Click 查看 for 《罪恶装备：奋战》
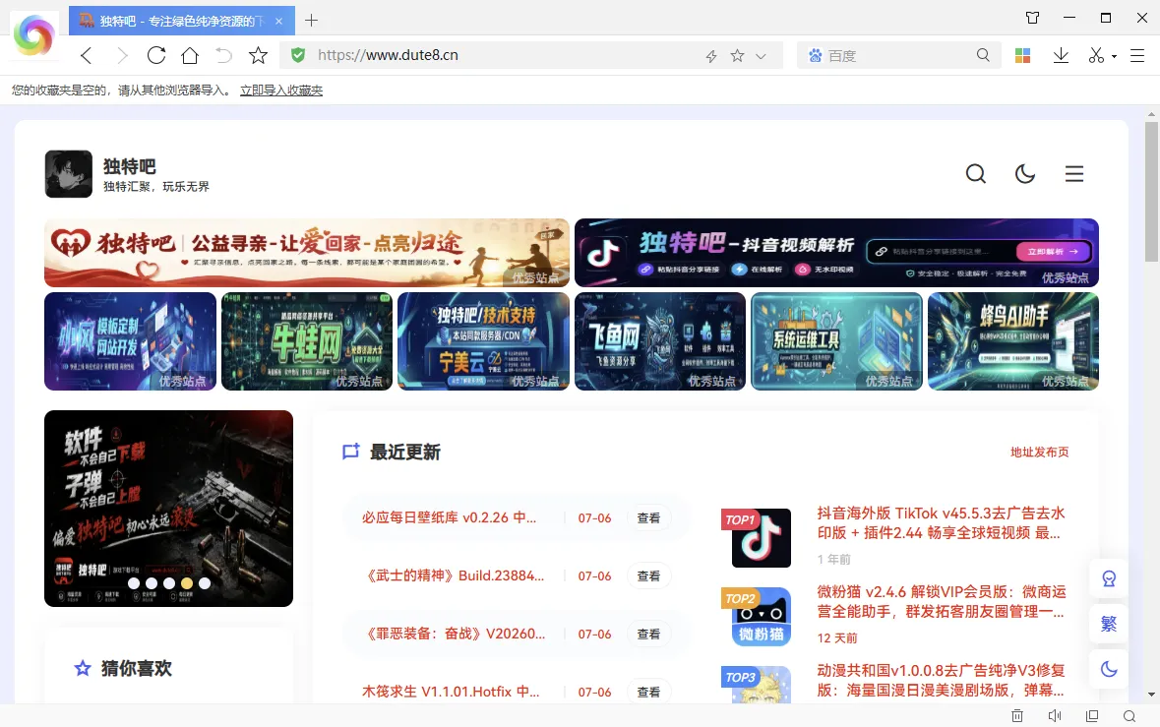This screenshot has width=1160, height=727. 648,634
